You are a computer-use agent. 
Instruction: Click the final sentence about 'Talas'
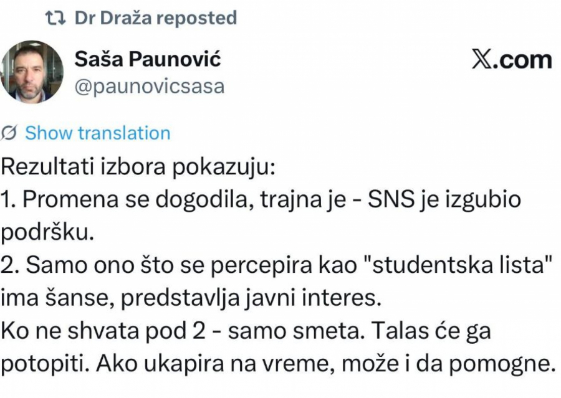pyautogui.click(x=249, y=331)
